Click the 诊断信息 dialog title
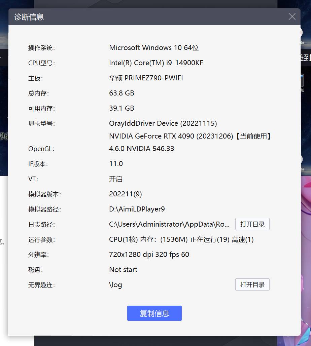This screenshot has height=346, width=311. [29, 17]
